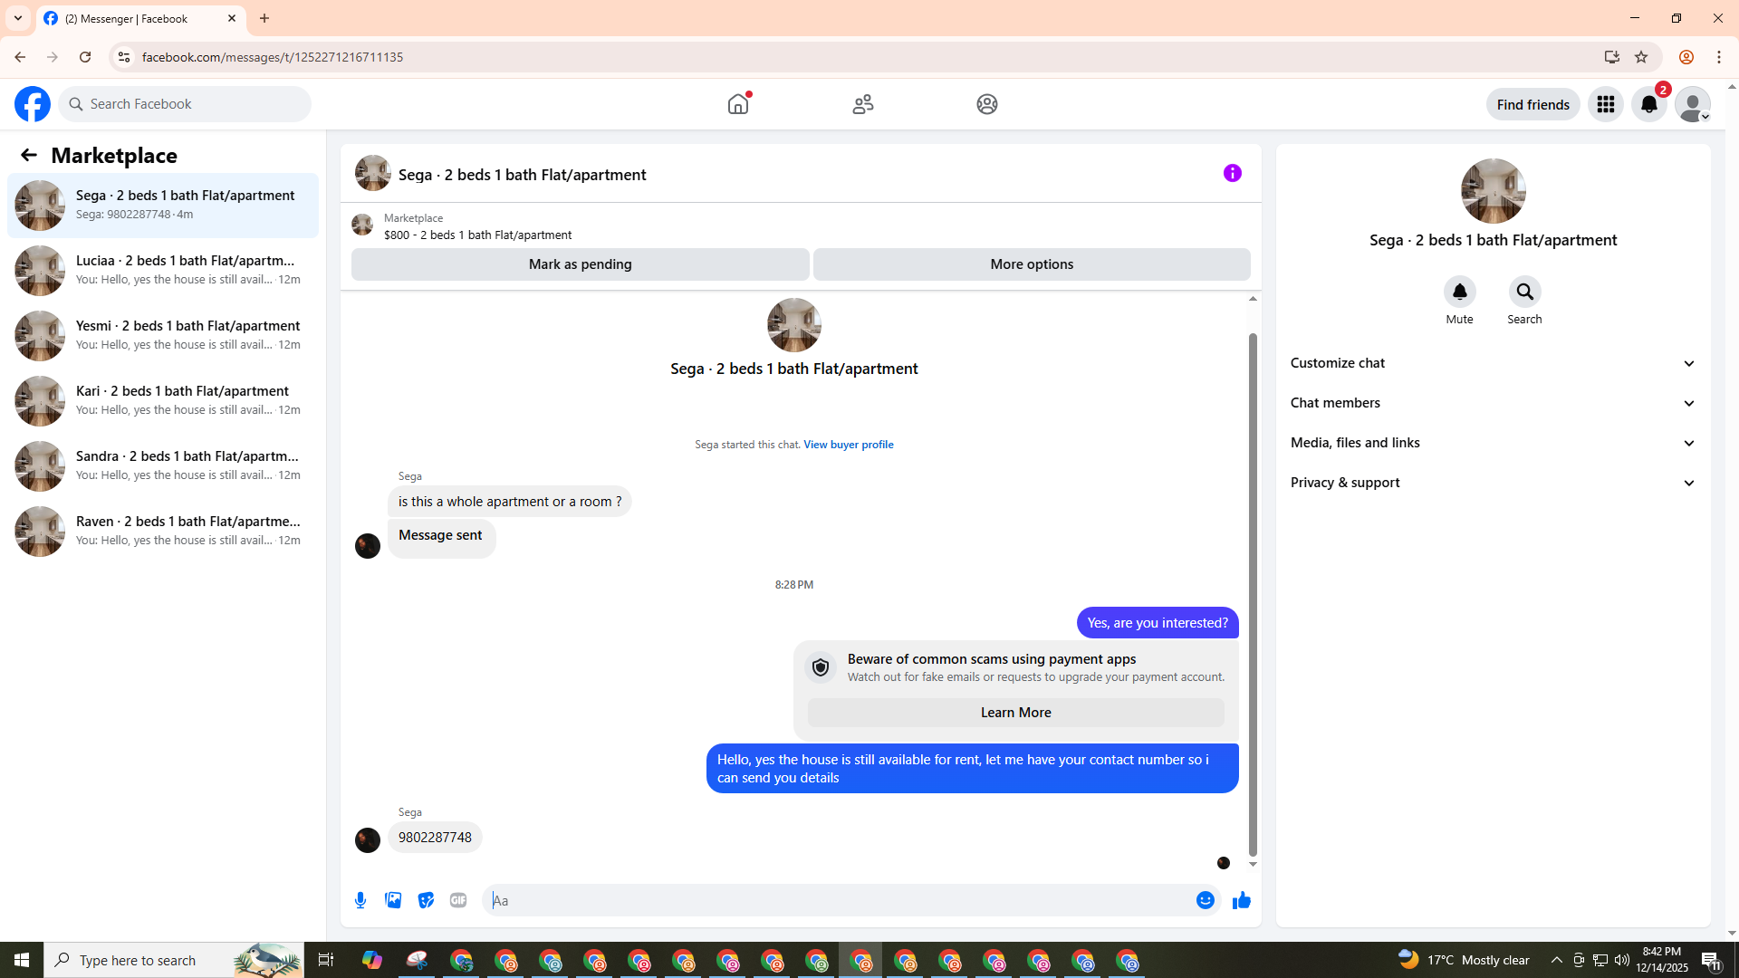Toggle the conversation information panel
Image resolution: width=1739 pixels, height=978 pixels.
click(x=1232, y=173)
